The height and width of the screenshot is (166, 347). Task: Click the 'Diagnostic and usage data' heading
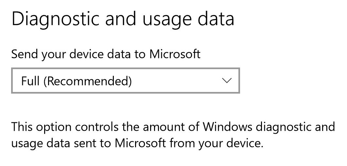point(123,19)
